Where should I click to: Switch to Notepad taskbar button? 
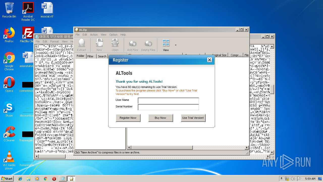pyautogui.click(x=62, y=179)
